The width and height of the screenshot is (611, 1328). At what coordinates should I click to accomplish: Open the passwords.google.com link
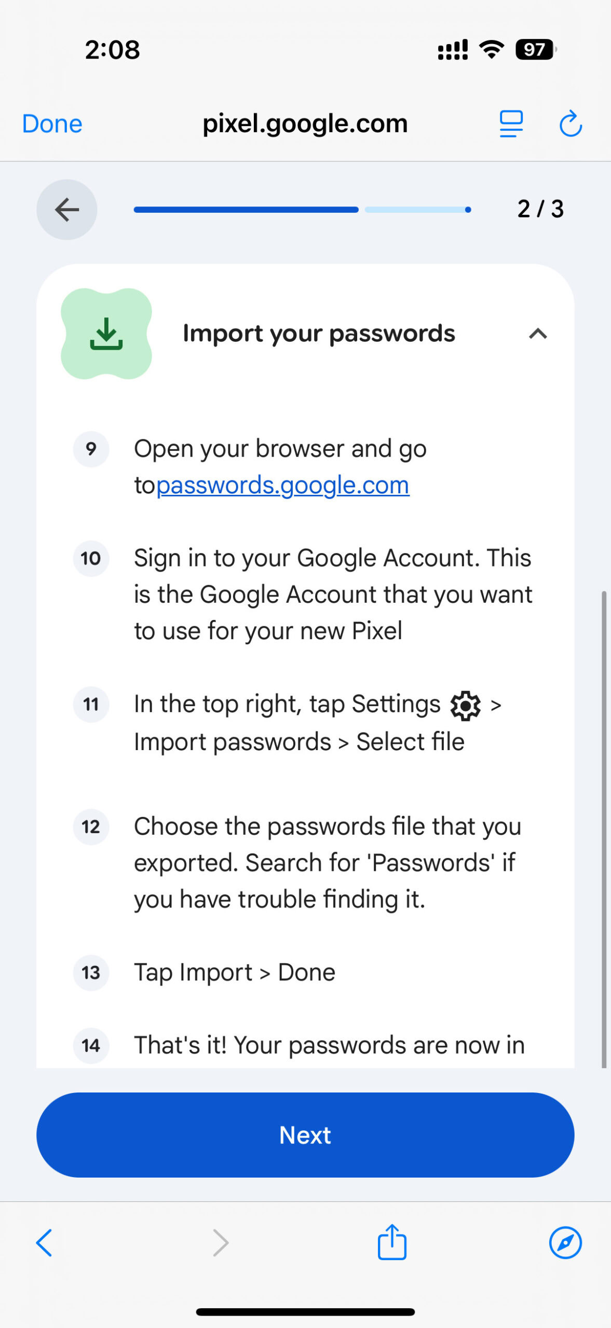click(283, 485)
